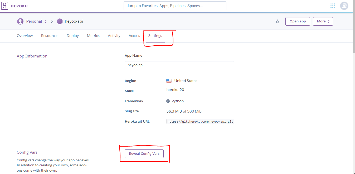
Task: Go to the Metrics tab
Action: click(x=93, y=36)
